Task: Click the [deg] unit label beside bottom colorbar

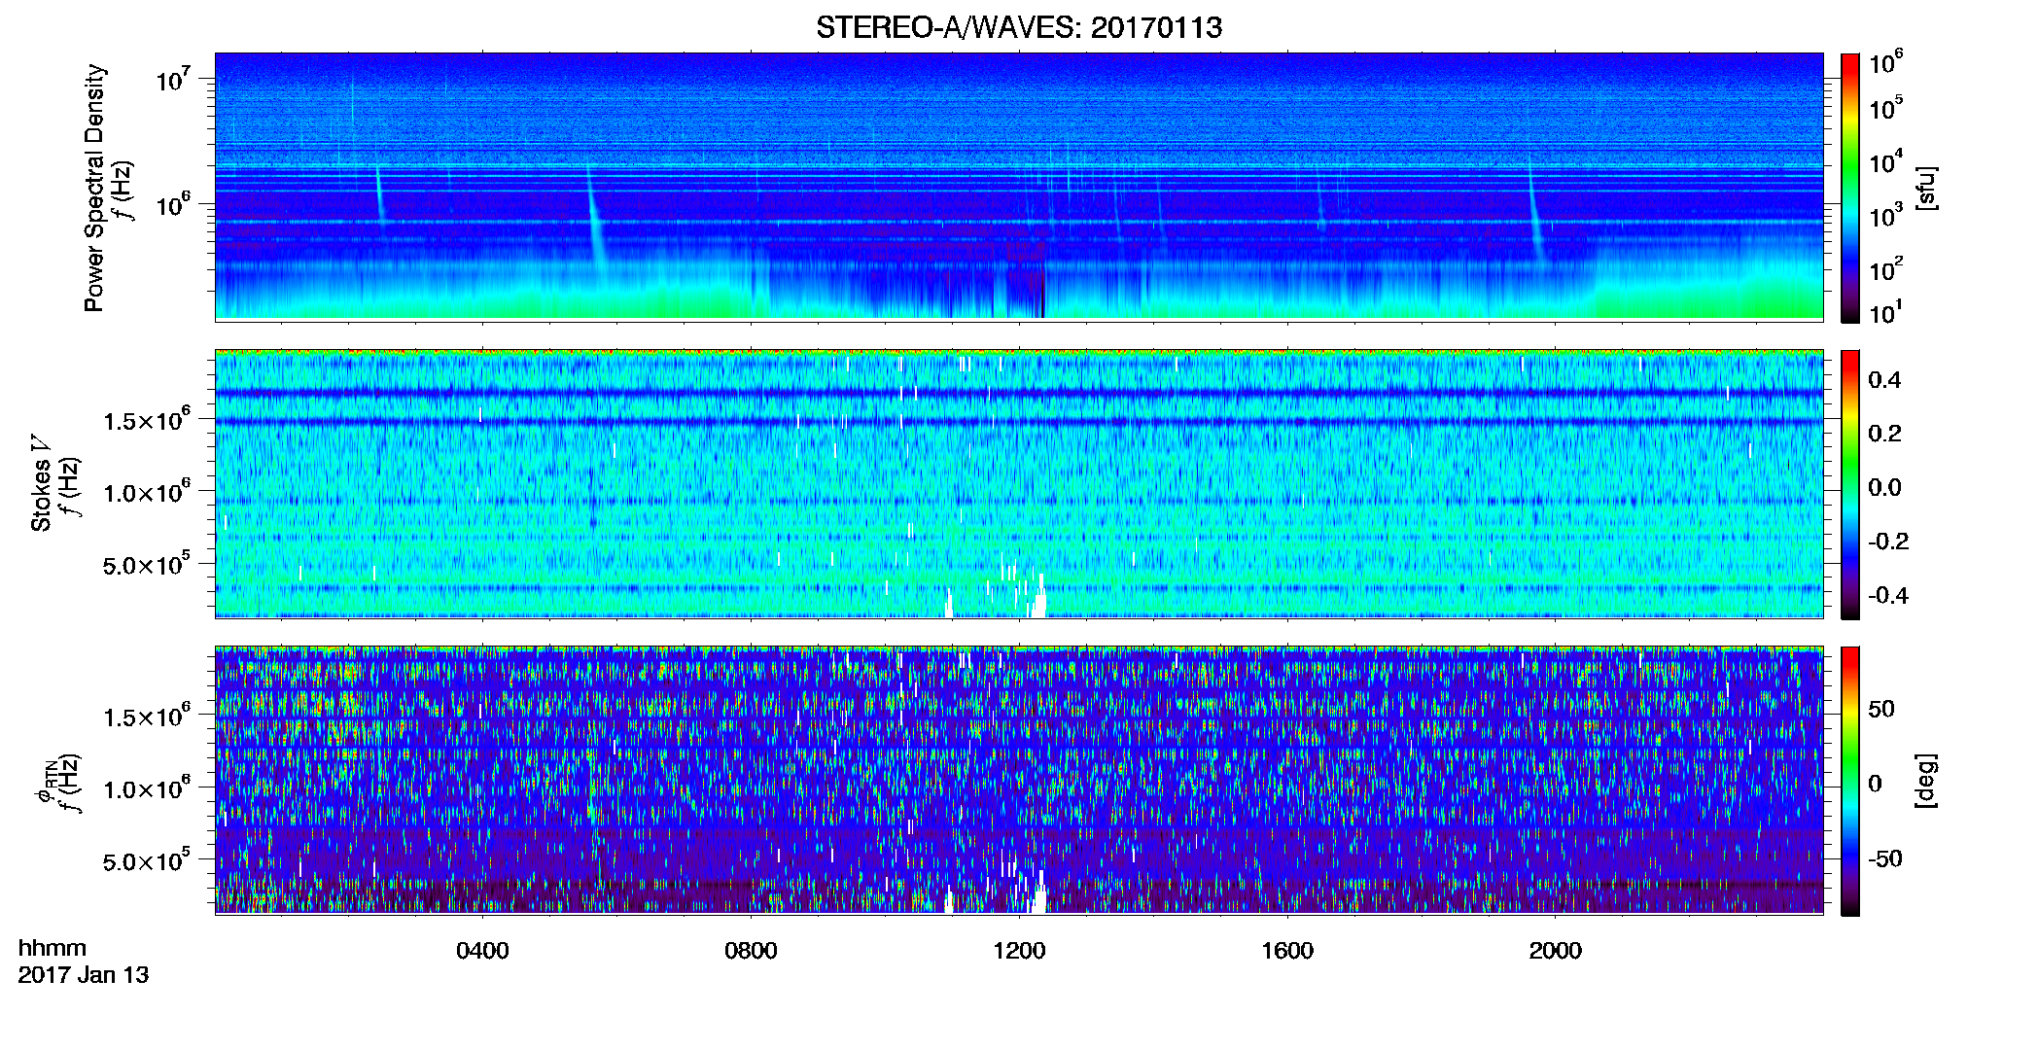Action: pos(1925,781)
